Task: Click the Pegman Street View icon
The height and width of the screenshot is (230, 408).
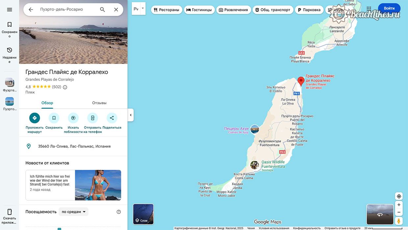Action: coord(399,221)
